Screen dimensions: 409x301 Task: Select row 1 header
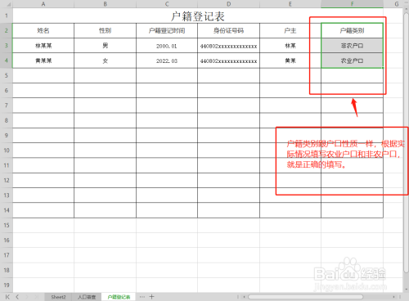[7, 16]
